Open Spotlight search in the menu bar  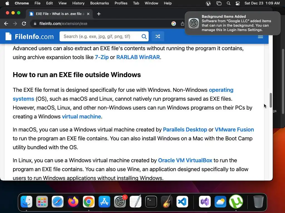click(x=229, y=3)
